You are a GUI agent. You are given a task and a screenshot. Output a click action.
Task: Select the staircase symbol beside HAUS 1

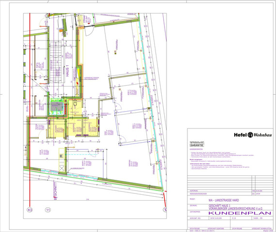[x=56, y=62]
